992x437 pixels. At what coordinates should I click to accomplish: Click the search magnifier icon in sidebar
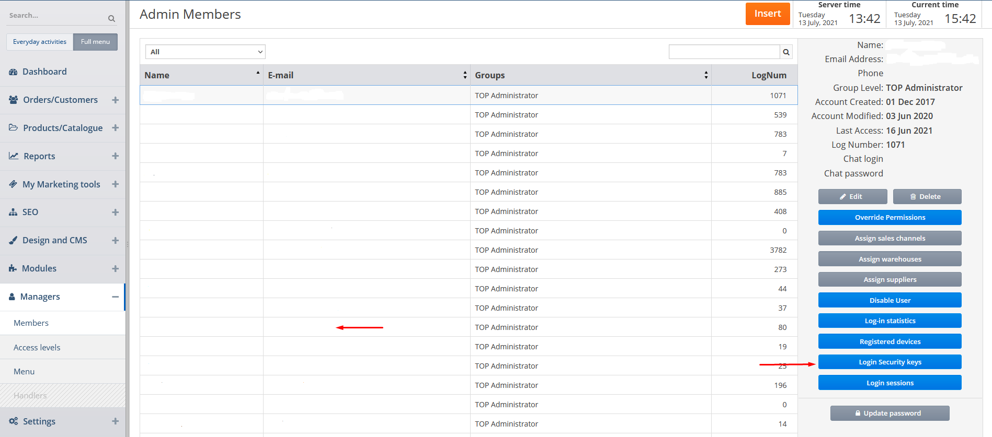(111, 18)
